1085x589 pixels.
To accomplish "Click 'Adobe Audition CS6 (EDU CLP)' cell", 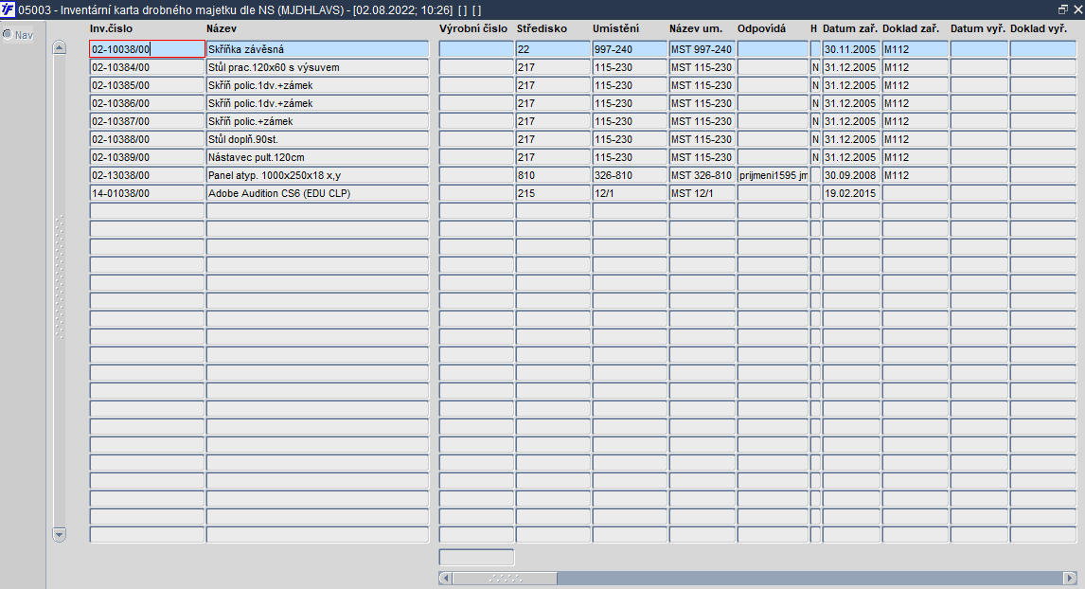I will [317, 193].
